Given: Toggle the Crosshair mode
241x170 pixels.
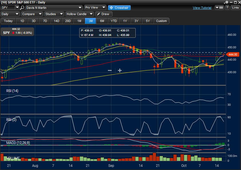Looking at the screenshot, I should click(x=119, y=8).
